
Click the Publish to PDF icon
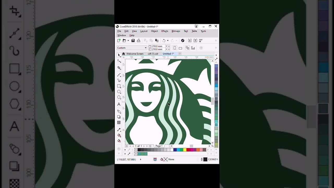[201, 40]
